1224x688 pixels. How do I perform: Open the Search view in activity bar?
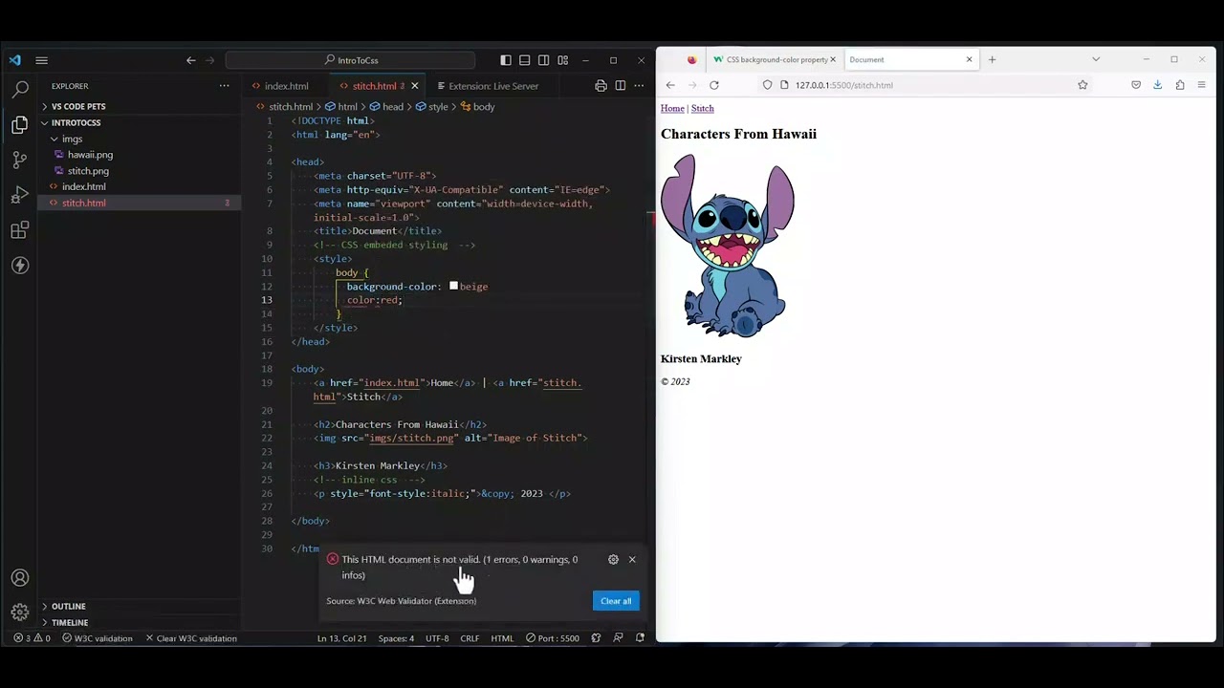20,90
